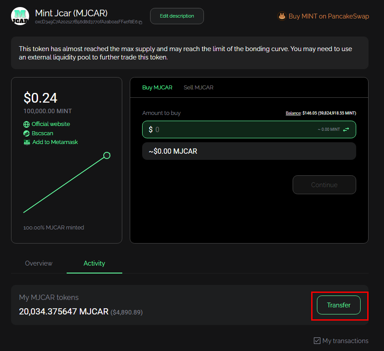This screenshot has width=384, height=351.
Task: Switch to the Buy MJCAR tab
Action: pyautogui.click(x=157, y=88)
